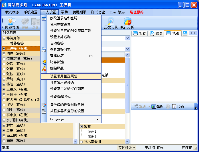199x152 pixels.
Task: Click 增值服务 in the menu bar
Action: coord(137,12)
